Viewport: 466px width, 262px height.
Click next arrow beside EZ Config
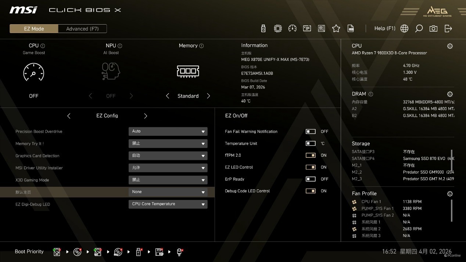pyautogui.click(x=146, y=116)
